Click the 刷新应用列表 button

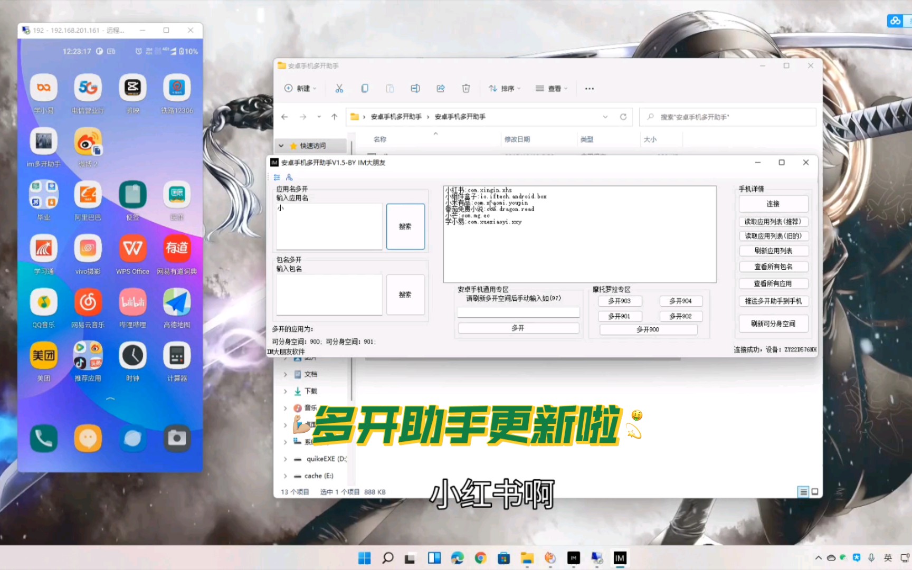click(773, 251)
